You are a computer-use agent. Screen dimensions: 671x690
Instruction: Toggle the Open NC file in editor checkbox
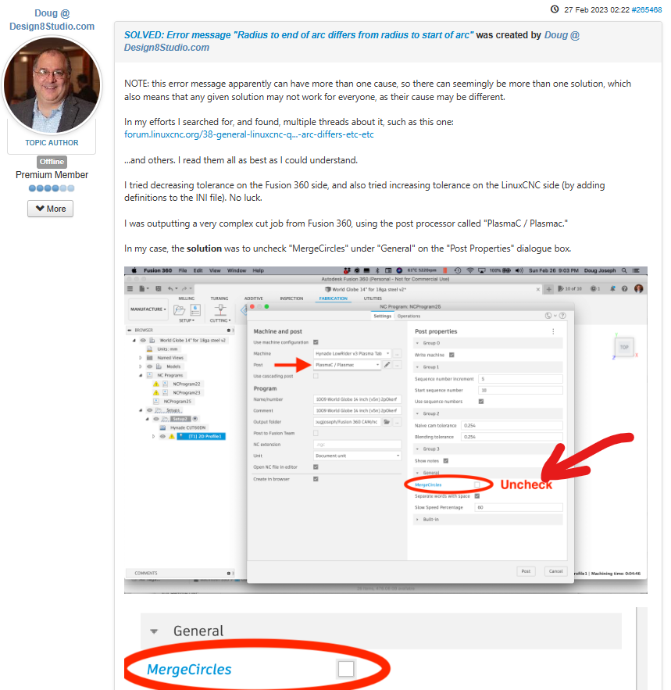316,467
